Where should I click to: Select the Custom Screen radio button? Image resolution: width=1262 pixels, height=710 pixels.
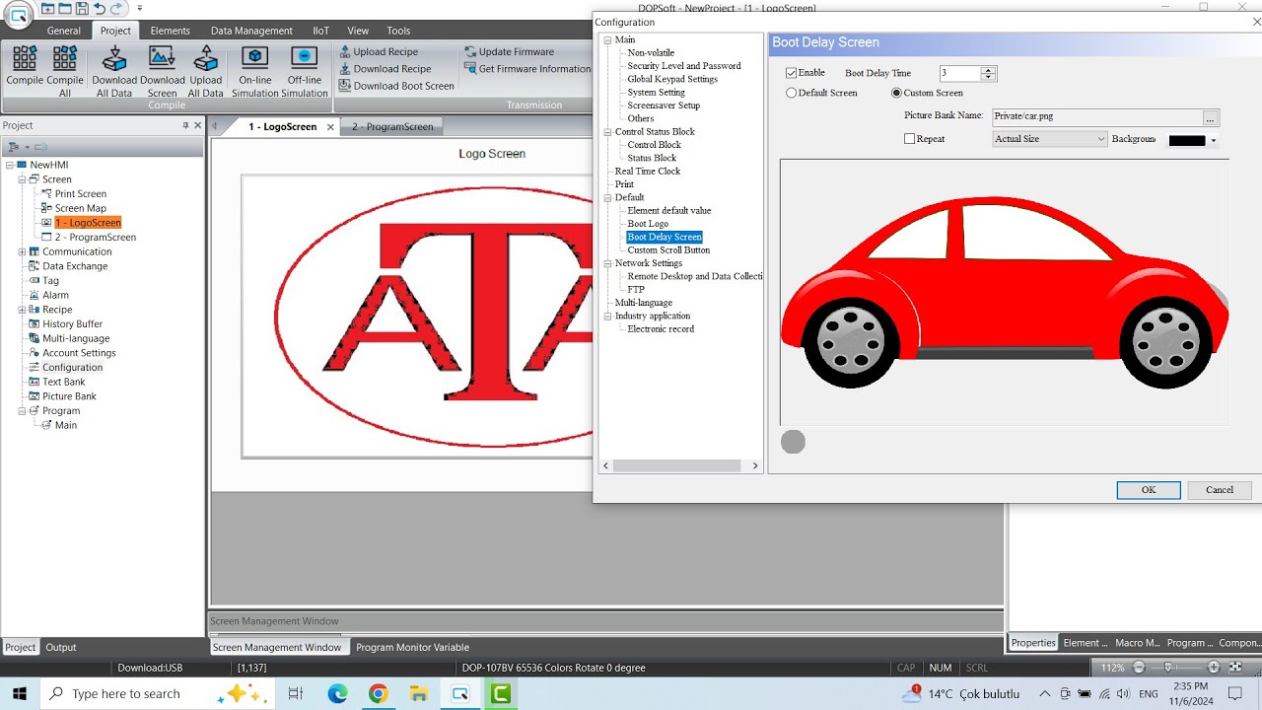pos(896,93)
